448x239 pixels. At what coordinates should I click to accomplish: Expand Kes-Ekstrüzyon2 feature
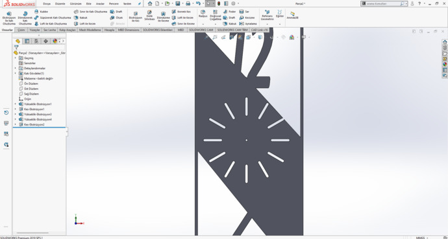tap(16, 125)
